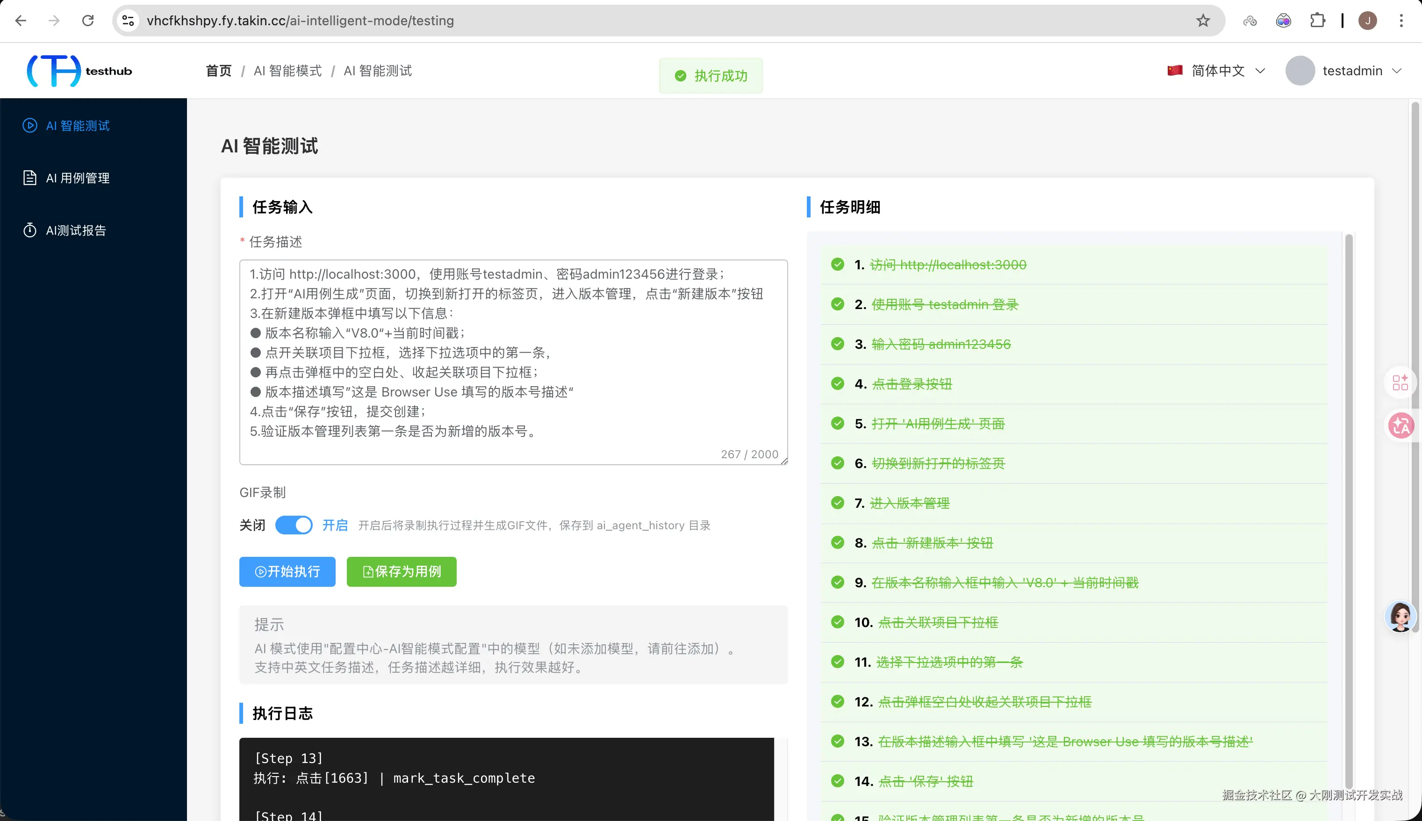Click the 267 / 2000 character counter
1422x821 pixels.
click(749, 454)
